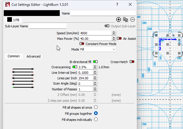Click the Scan Angle field showing 0
The width and height of the screenshot is (183, 129).
(86, 84)
